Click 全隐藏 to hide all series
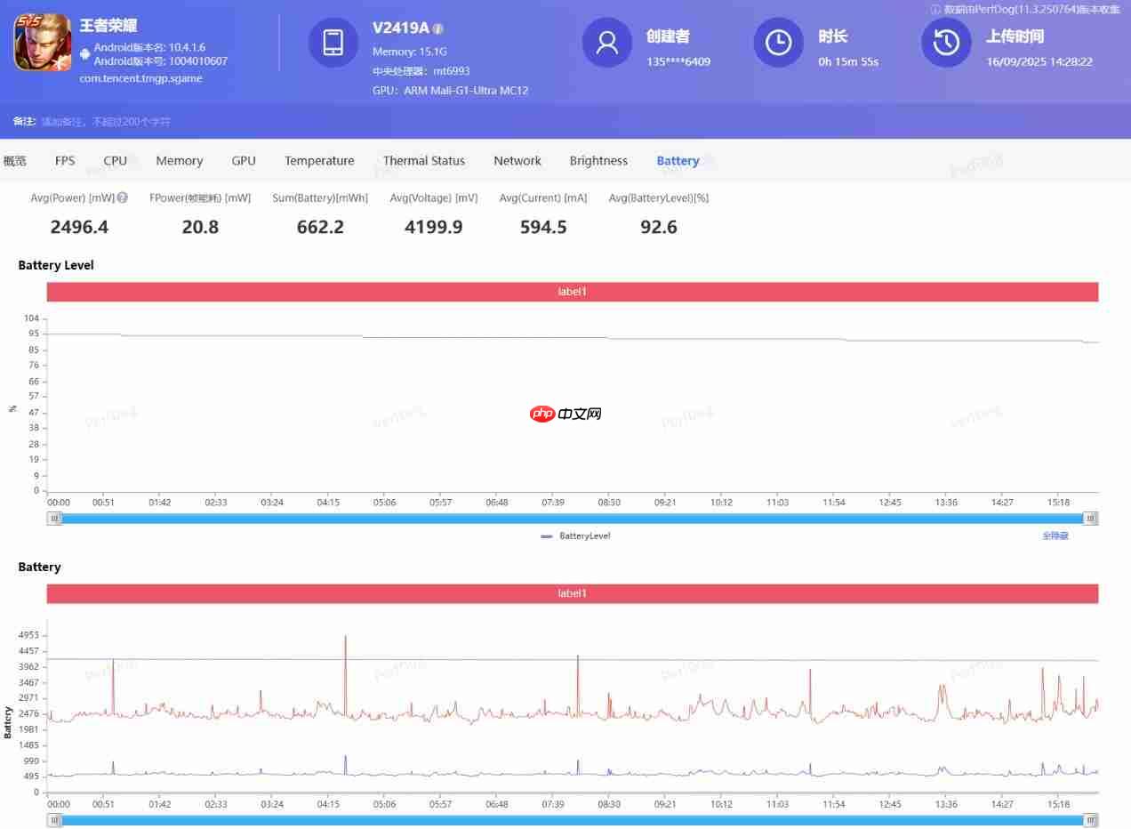The image size is (1131, 829). click(1055, 536)
